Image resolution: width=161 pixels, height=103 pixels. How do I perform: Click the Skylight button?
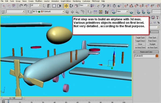coord(152,44)
